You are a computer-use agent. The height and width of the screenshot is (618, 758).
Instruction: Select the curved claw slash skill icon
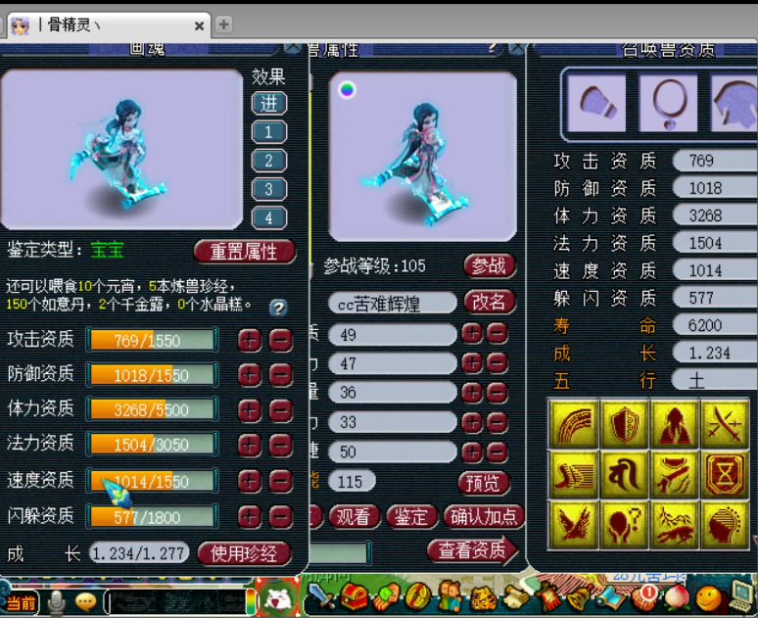pos(574,425)
